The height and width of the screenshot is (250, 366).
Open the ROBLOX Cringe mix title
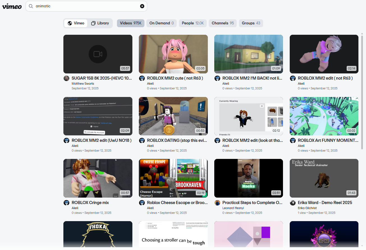click(x=90, y=203)
